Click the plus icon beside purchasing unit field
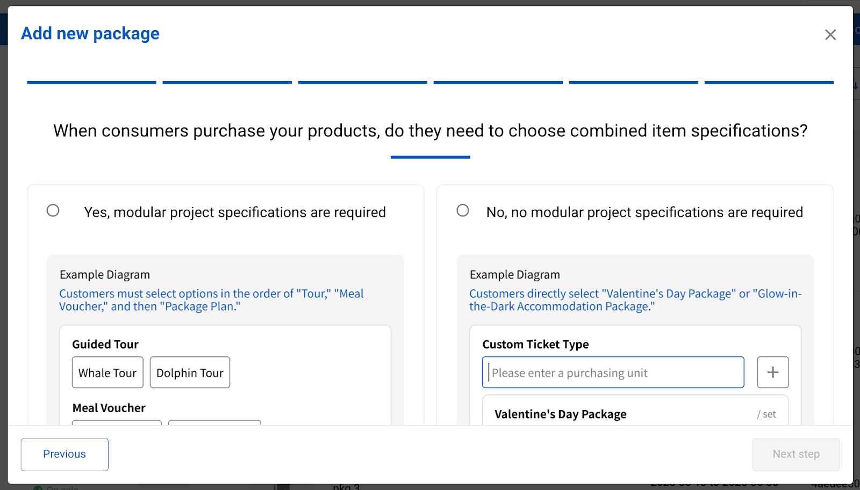This screenshot has width=860, height=490. pyautogui.click(x=772, y=372)
